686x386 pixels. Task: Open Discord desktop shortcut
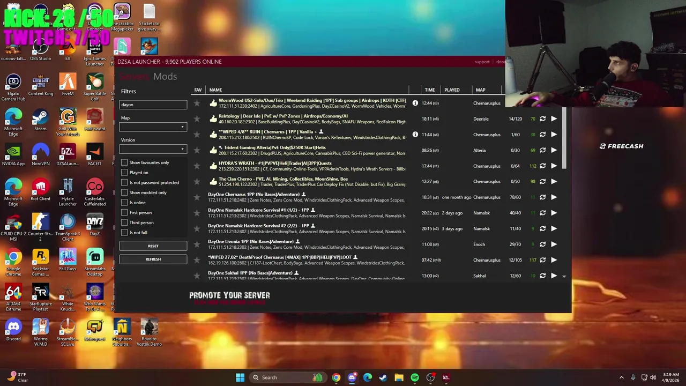[13, 330]
